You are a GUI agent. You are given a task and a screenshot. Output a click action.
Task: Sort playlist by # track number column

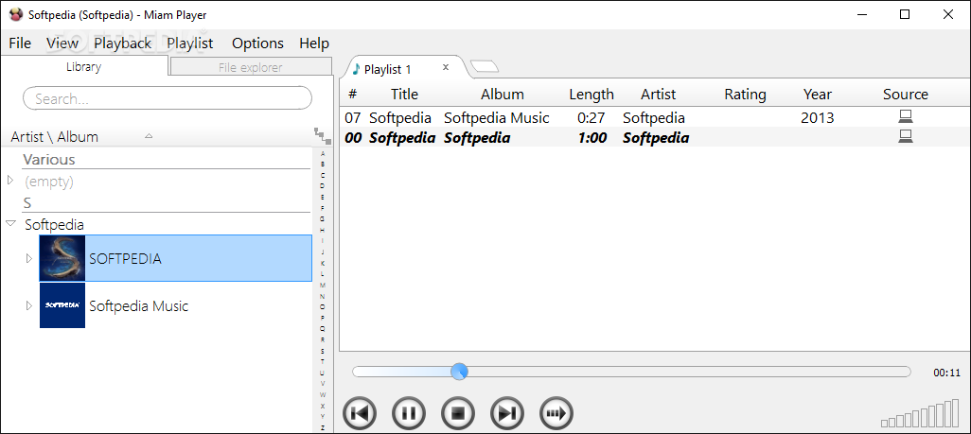[x=352, y=95]
